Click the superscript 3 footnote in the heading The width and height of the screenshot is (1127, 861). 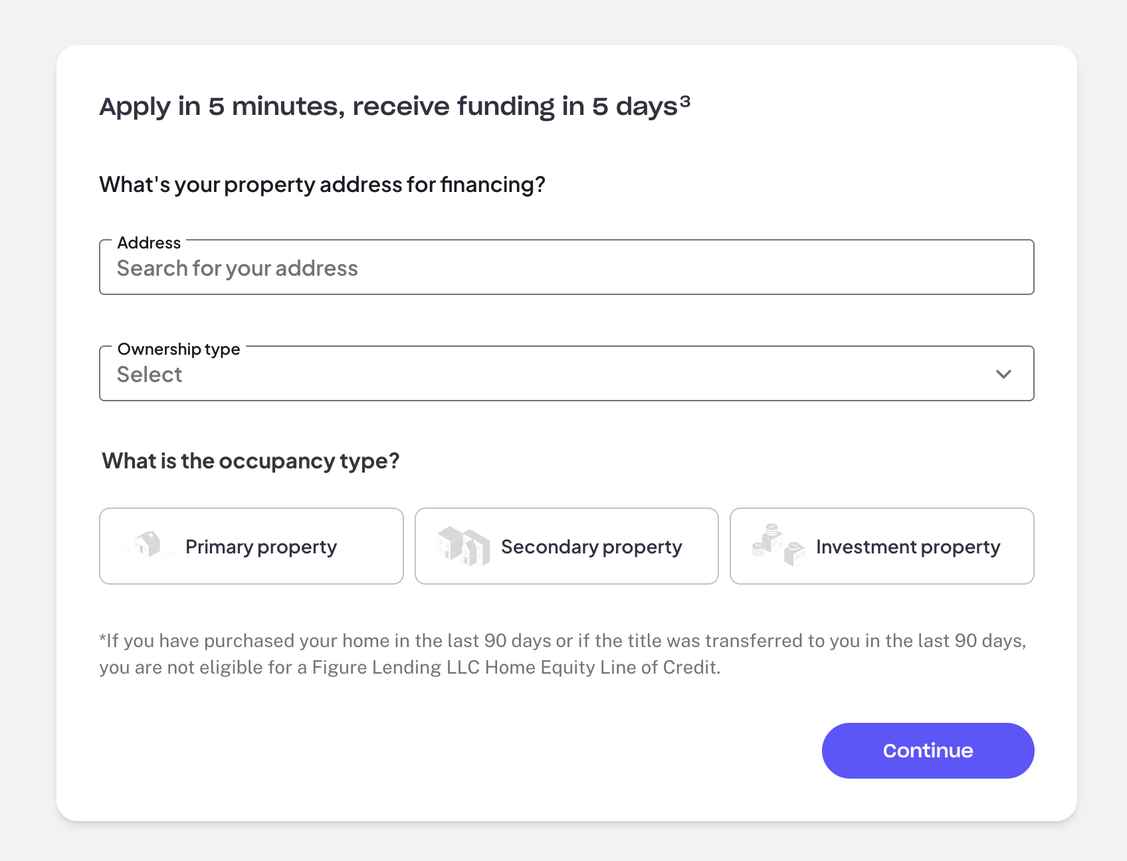tap(685, 101)
